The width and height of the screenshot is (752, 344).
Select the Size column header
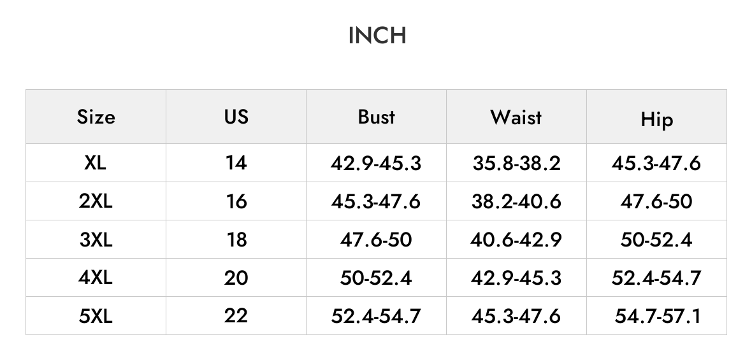tap(96, 117)
